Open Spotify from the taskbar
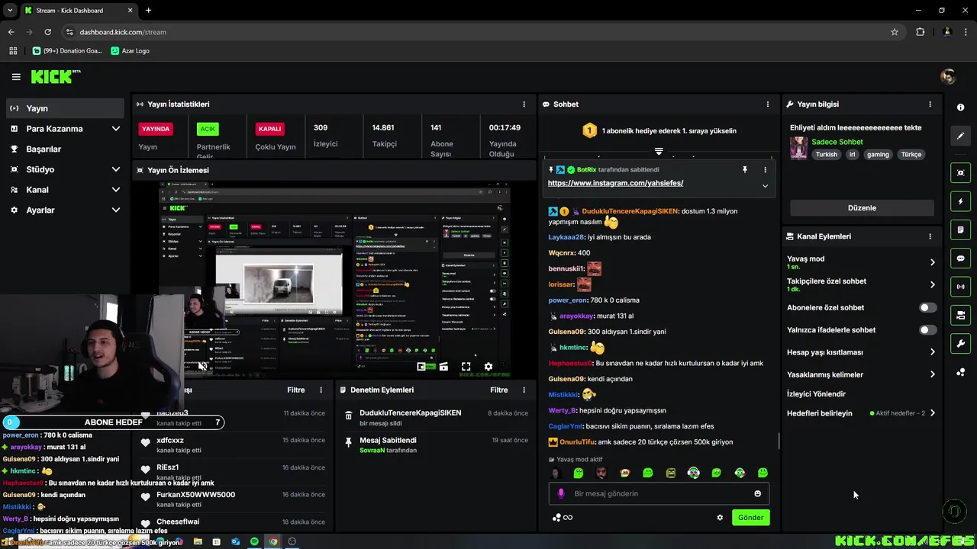Screen dimensions: 977x549 (254, 541)
